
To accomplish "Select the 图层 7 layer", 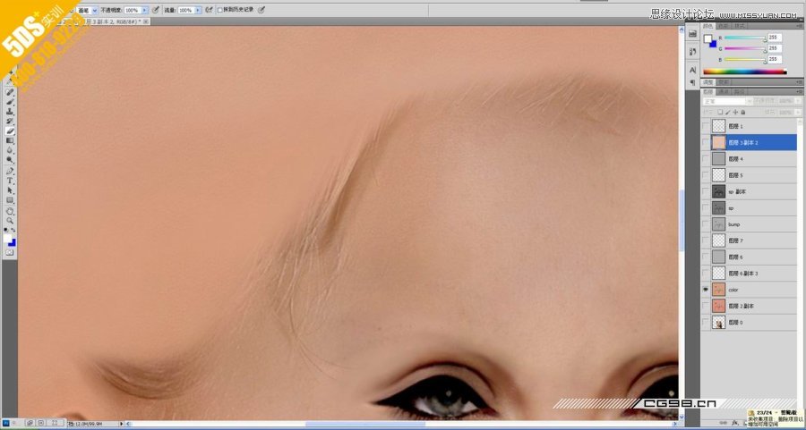I will [x=749, y=240].
